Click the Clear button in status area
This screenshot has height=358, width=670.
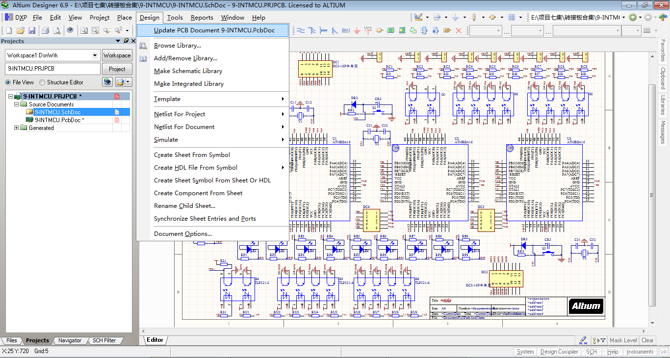click(x=647, y=340)
